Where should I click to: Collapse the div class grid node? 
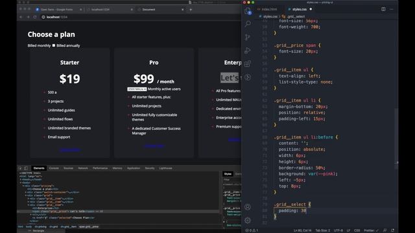(26, 195)
